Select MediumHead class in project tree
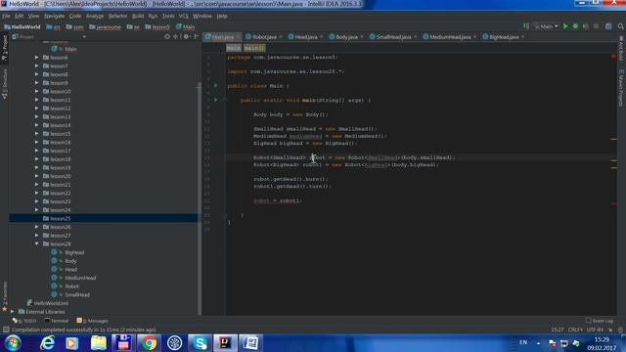 pos(80,278)
